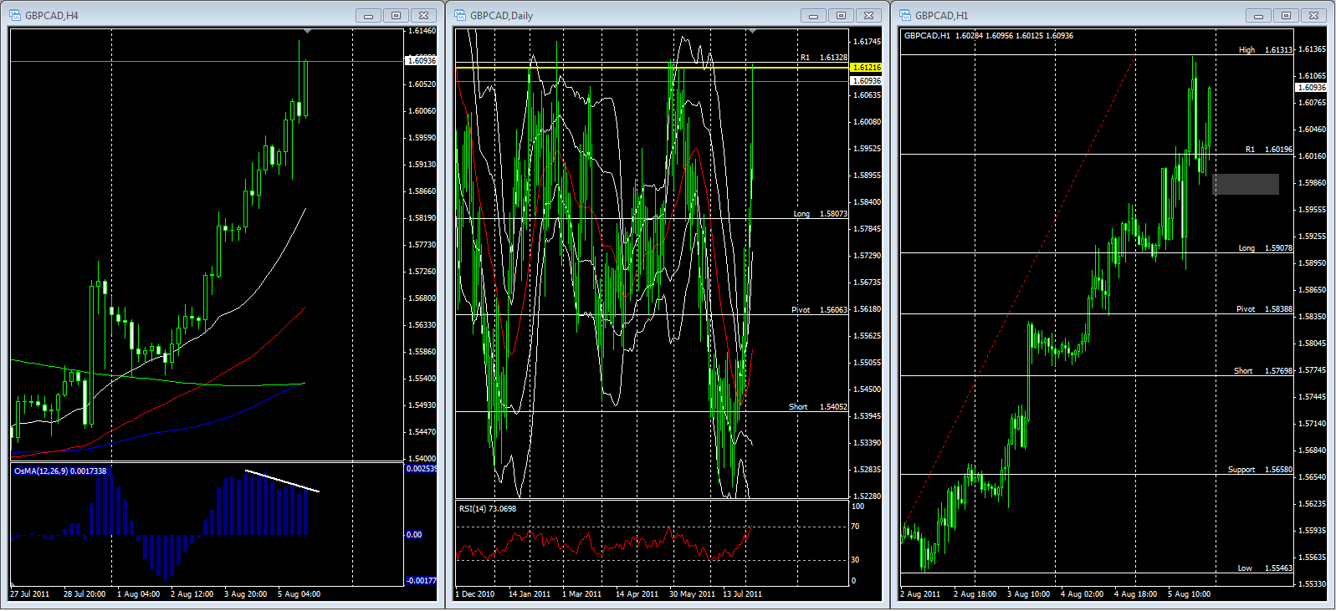This screenshot has width=1336, height=611.
Task: Minimize the GBPCAD,Daily chart window
Action: click(x=813, y=15)
